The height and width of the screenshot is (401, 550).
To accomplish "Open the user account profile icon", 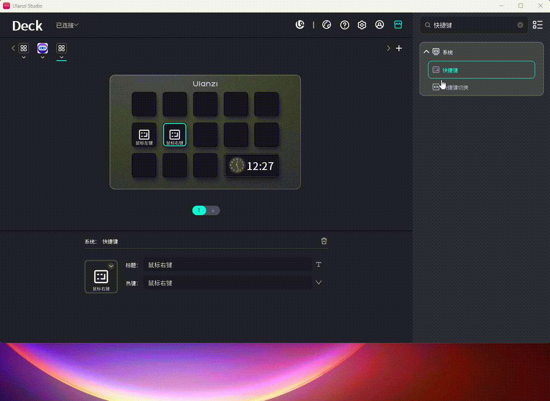I will [x=380, y=25].
